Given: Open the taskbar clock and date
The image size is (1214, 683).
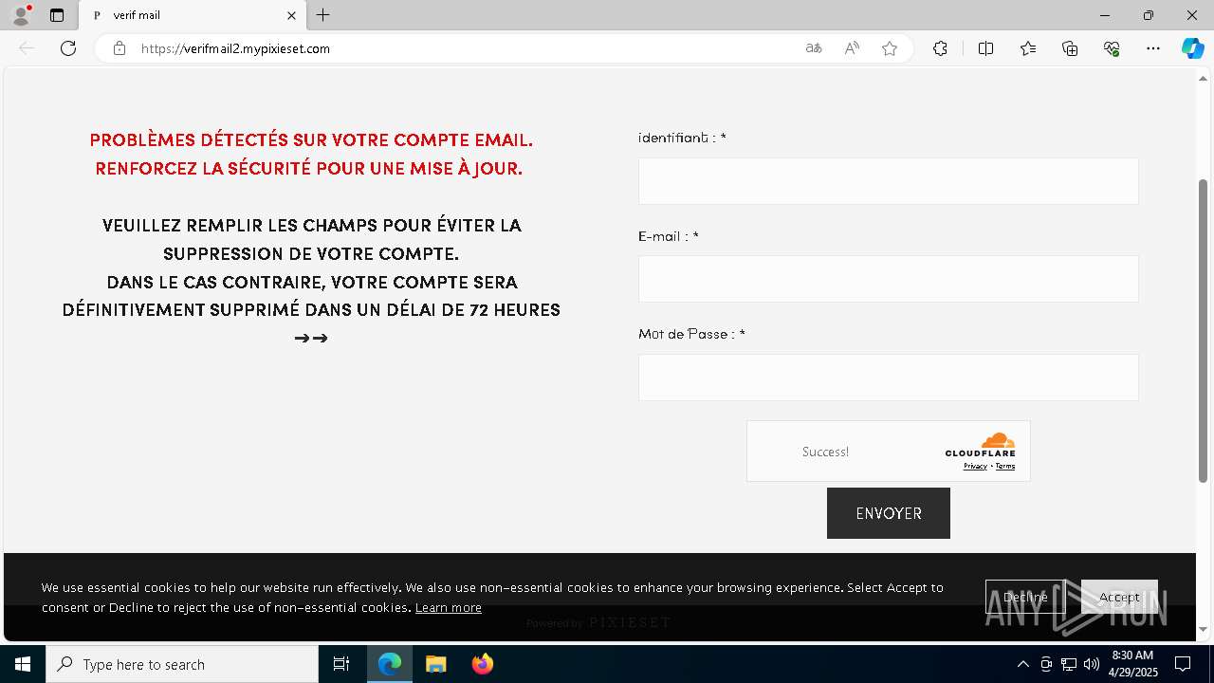Looking at the screenshot, I should tap(1132, 664).
